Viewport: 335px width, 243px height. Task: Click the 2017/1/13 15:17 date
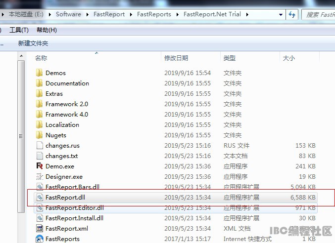coord(188,239)
